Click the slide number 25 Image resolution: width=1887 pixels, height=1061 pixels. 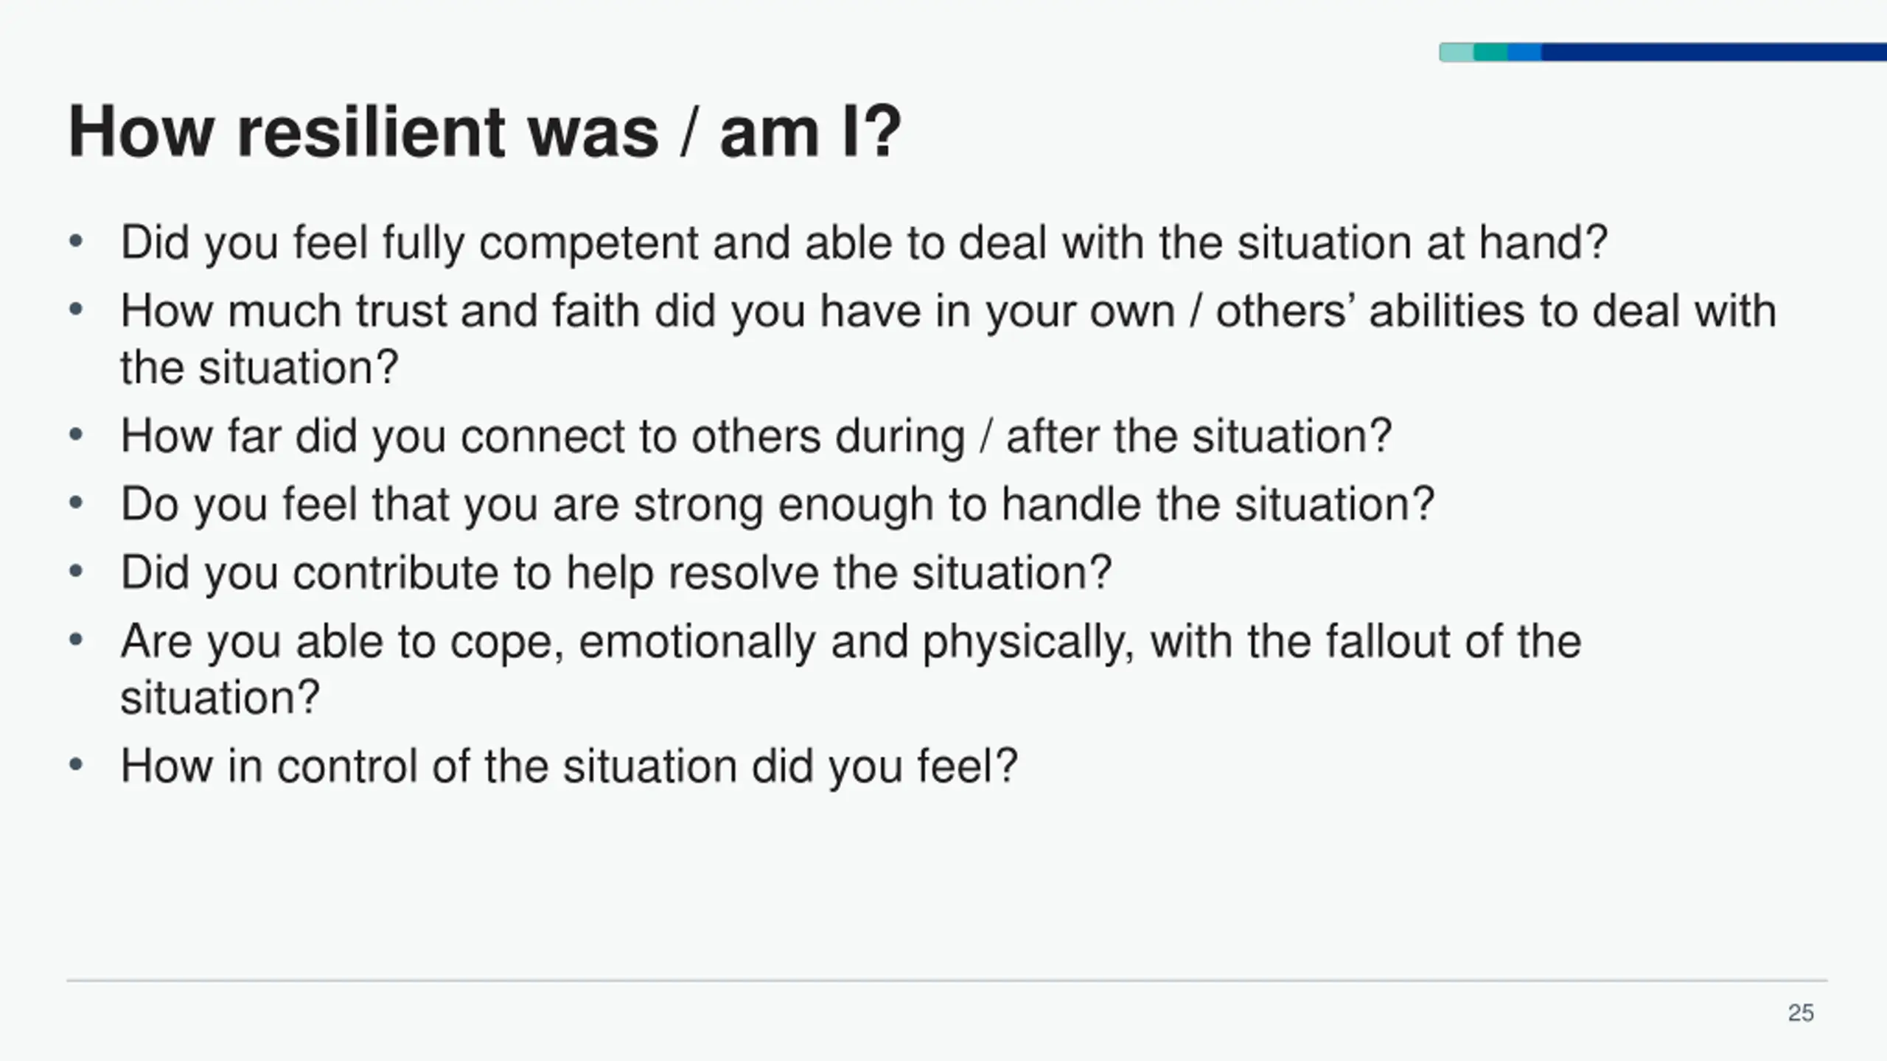(x=1800, y=1013)
